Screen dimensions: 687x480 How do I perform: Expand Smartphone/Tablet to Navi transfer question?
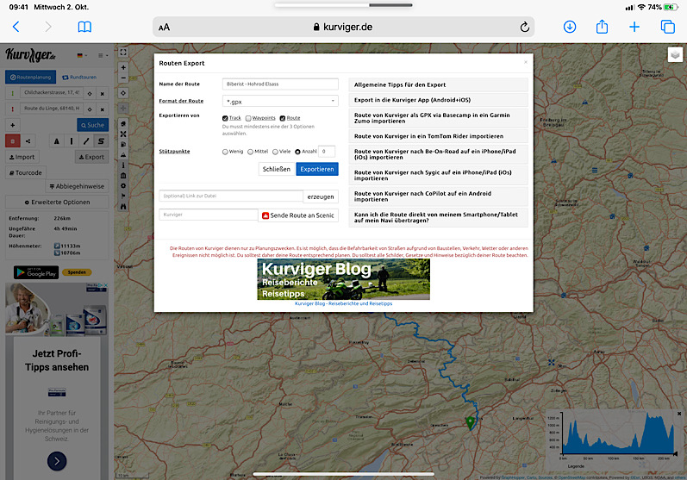coord(438,217)
